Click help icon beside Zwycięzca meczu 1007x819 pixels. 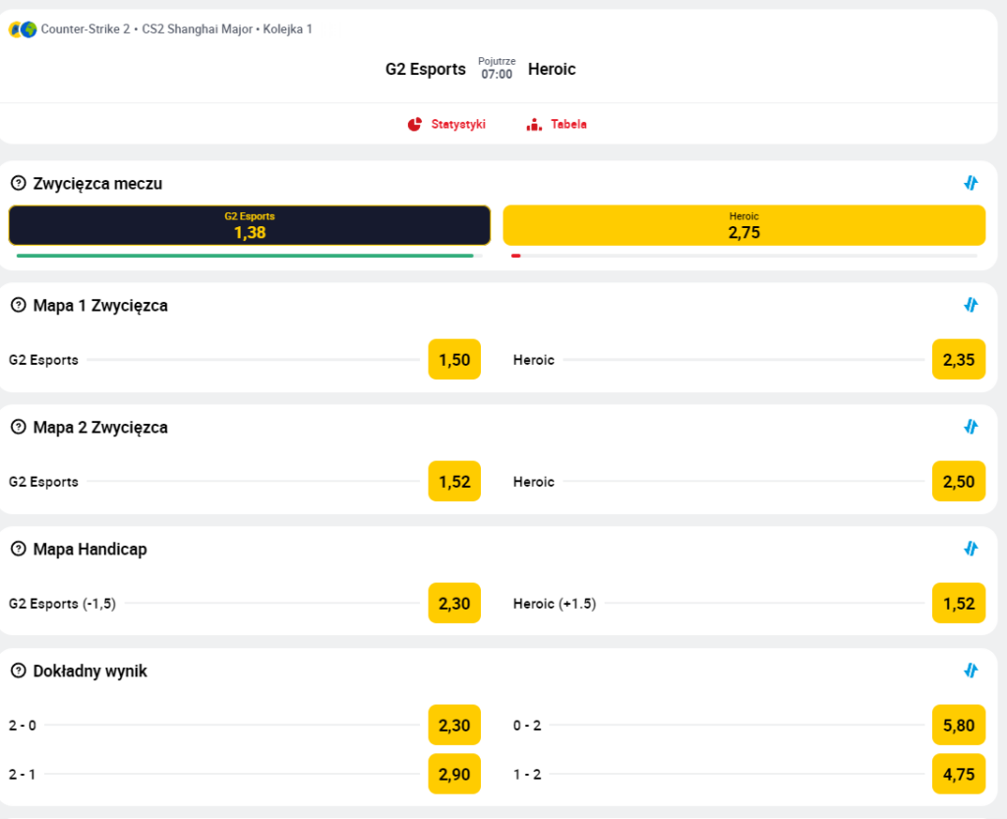(18, 183)
